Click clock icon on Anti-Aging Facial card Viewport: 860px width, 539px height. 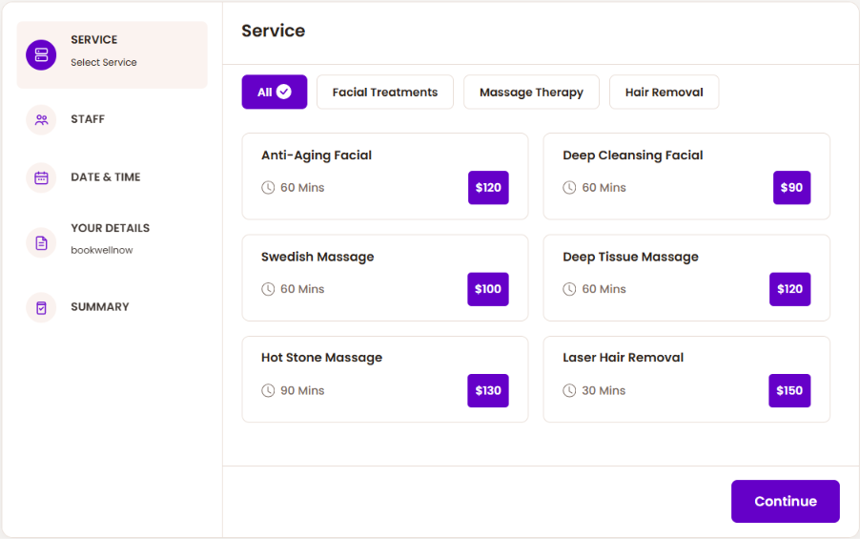[x=268, y=188]
